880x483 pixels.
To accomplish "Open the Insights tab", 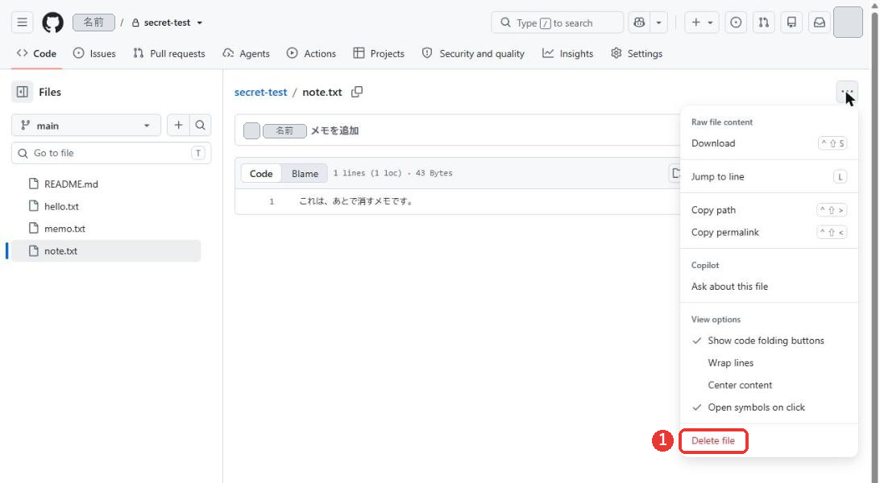I will coord(568,54).
